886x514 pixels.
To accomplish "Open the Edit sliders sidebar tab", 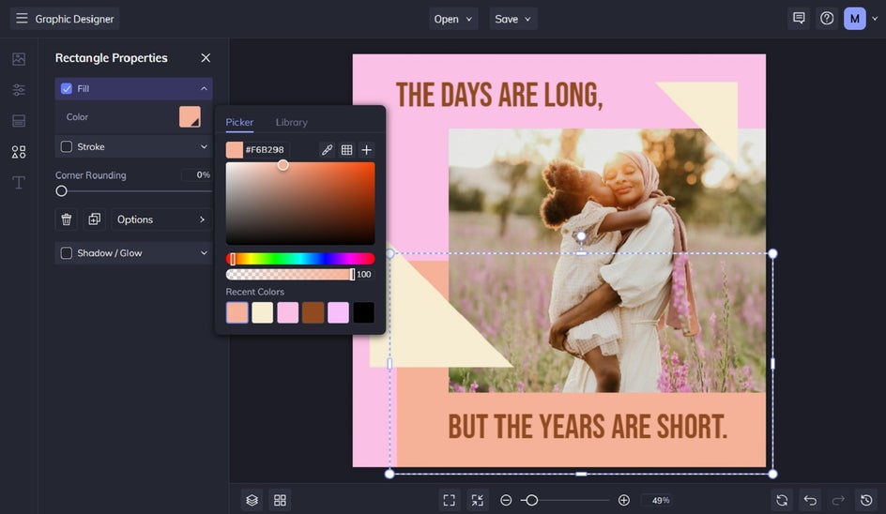I will pyautogui.click(x=19, y=90).
